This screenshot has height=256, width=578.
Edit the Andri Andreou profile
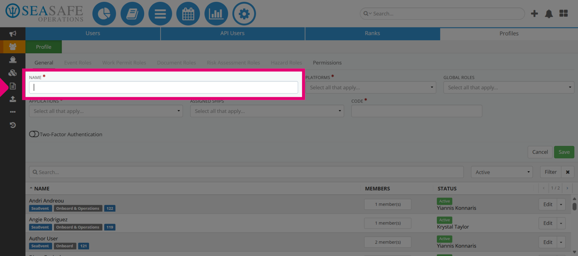tap(548, 205)
